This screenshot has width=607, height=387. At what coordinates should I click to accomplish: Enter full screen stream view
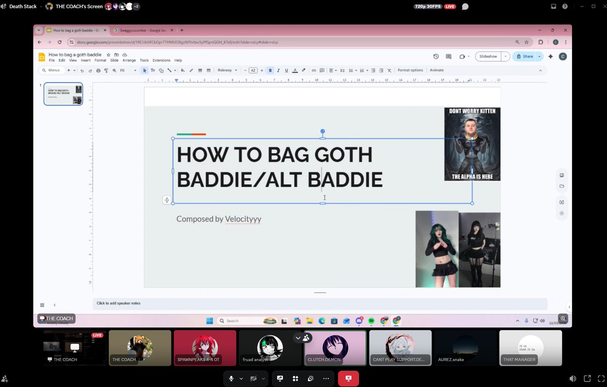pos(600,378)
